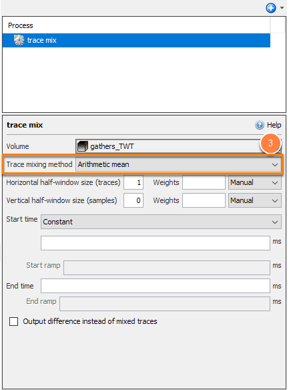Expand the Start time Constant dropdown
The height and width of the screenshot is (390, 289).
[x=161, y=222]
